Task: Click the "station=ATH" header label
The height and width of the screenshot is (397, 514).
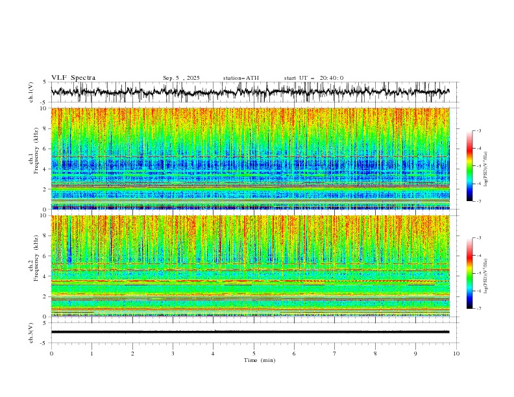Action: (241, 78)
